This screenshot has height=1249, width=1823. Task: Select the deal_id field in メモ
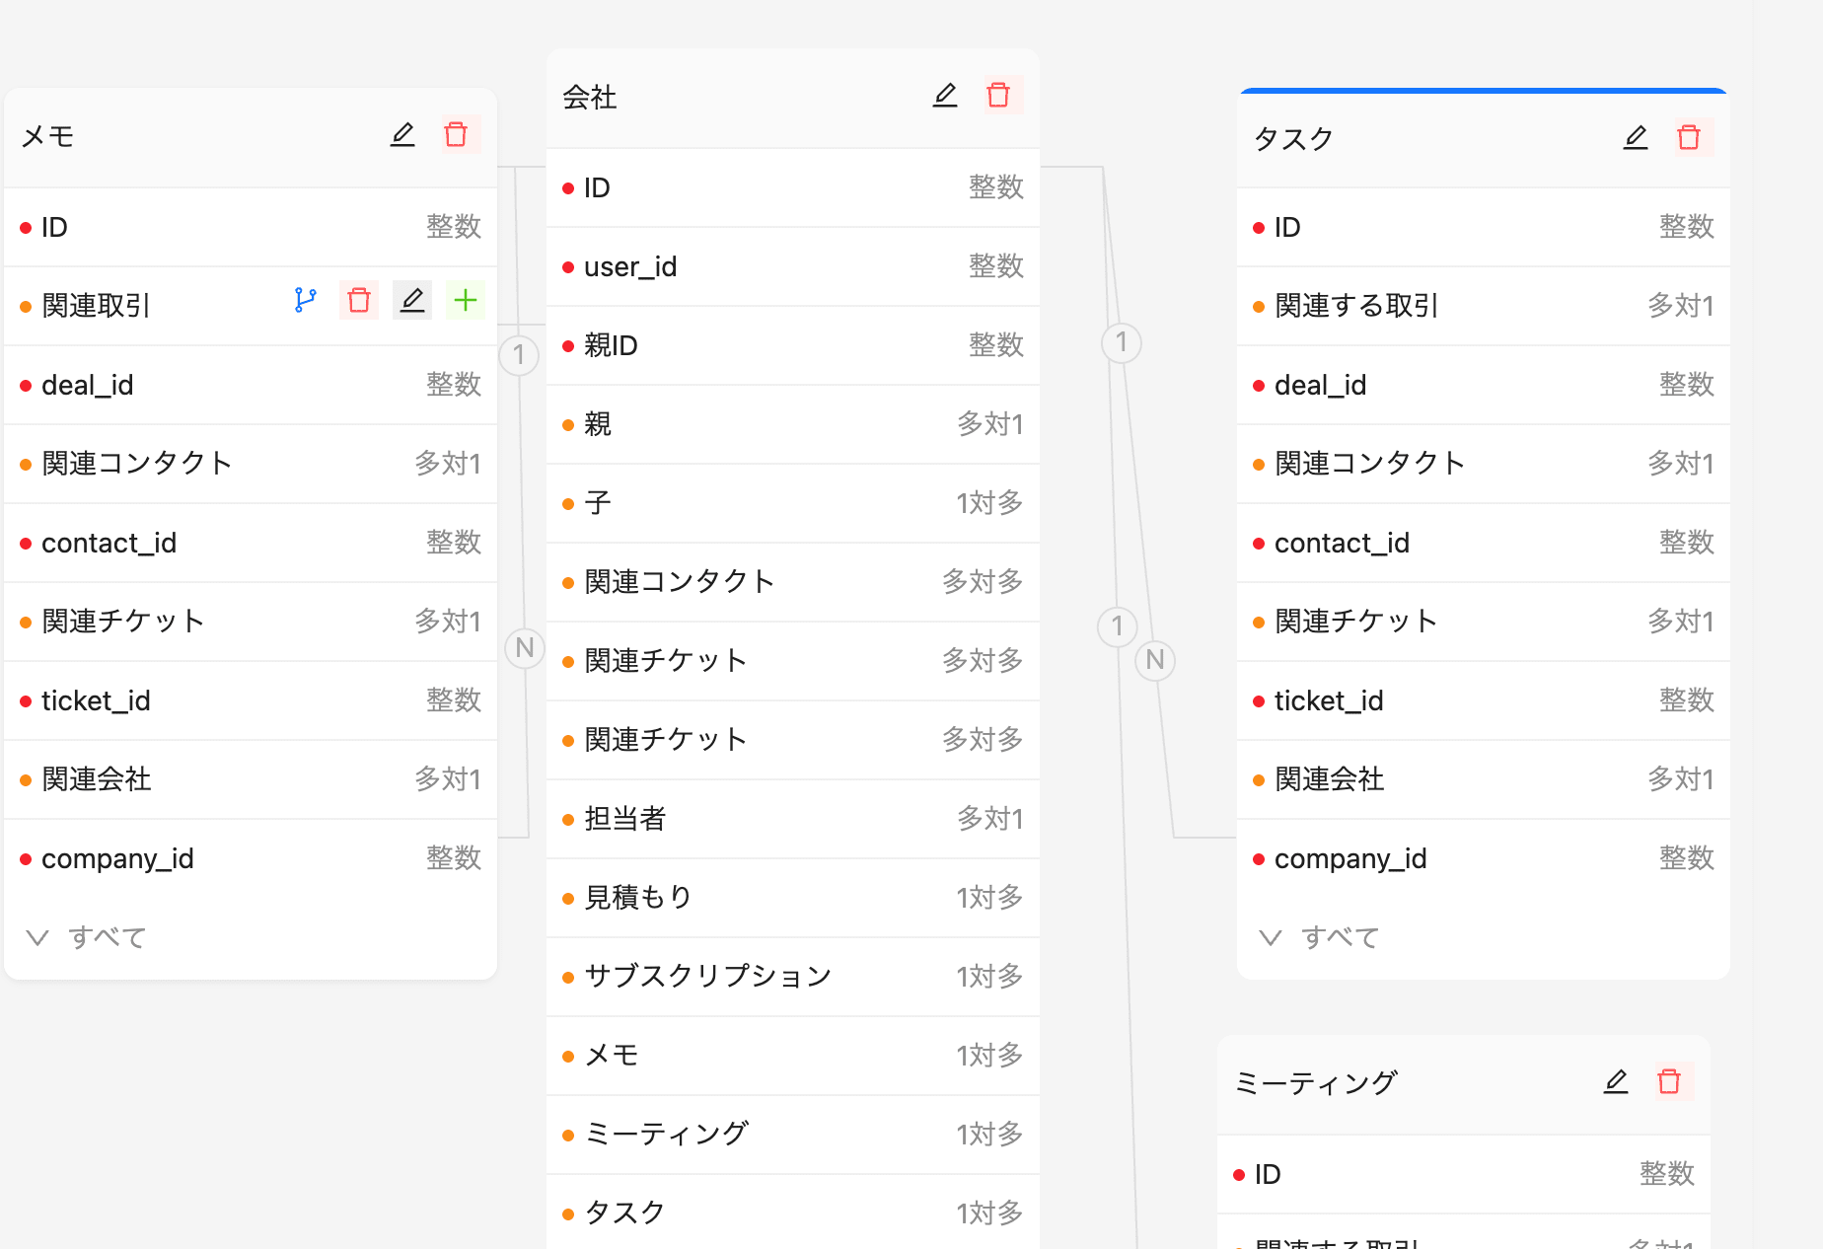(251, 385)
